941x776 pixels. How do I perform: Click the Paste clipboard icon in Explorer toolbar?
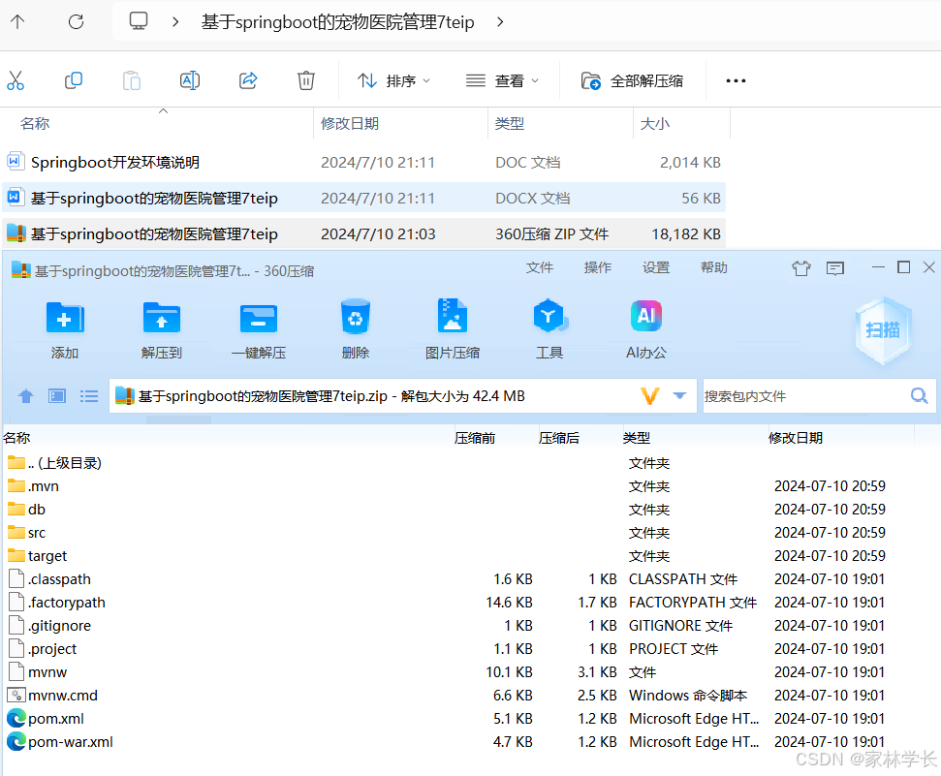[x=132, y=80]
